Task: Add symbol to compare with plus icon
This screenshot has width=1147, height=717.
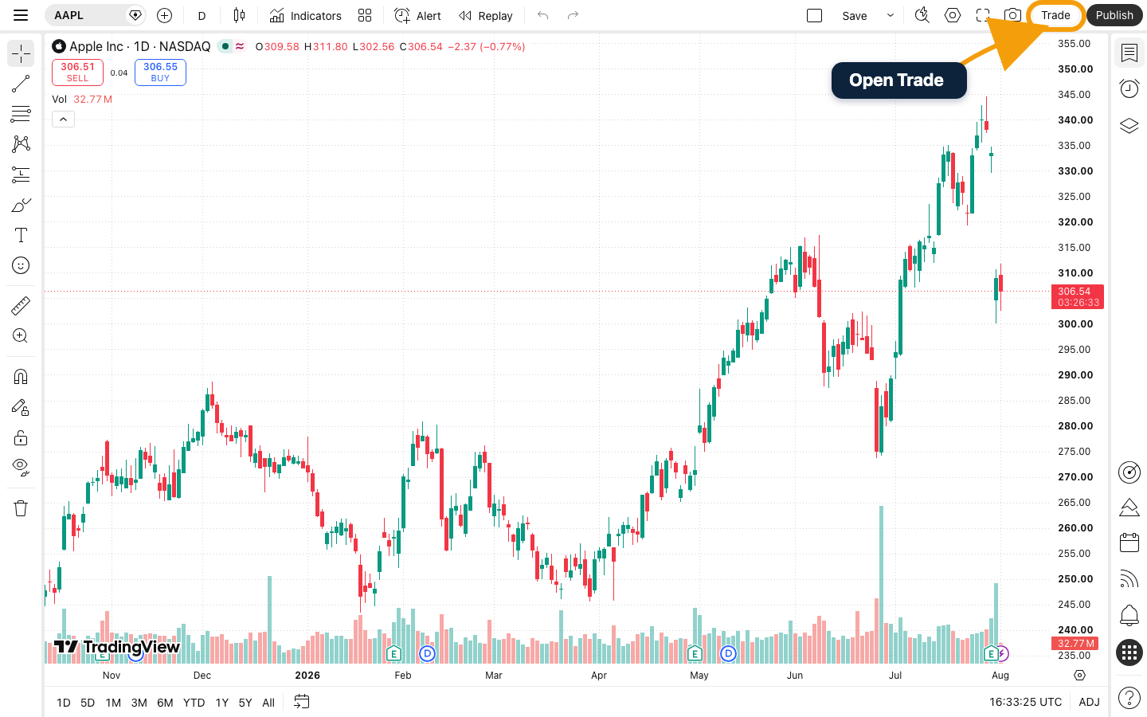Action: pyautogui.click(x=165, y=15)
